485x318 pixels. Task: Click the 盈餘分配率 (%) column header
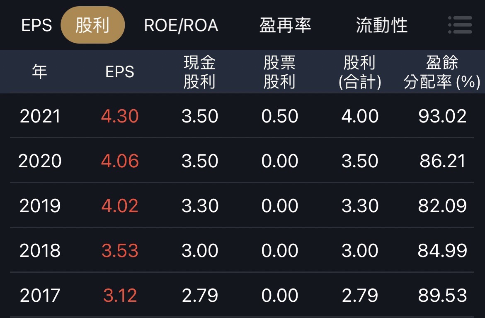442,72
